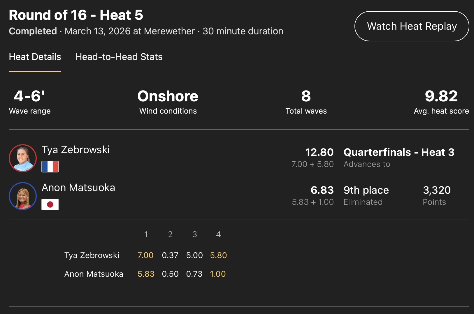This screenshot has height=314, width=474.
Task: Click Zebrowski's 5.00 third wave score
Action: [x=194, y=255]
